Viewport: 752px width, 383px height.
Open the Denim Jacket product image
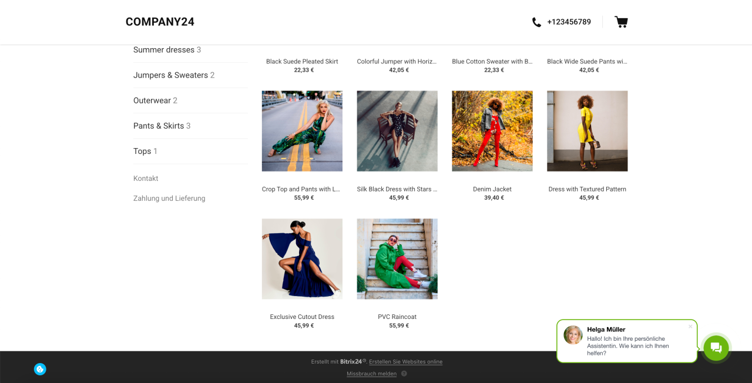tap(492, 131)
